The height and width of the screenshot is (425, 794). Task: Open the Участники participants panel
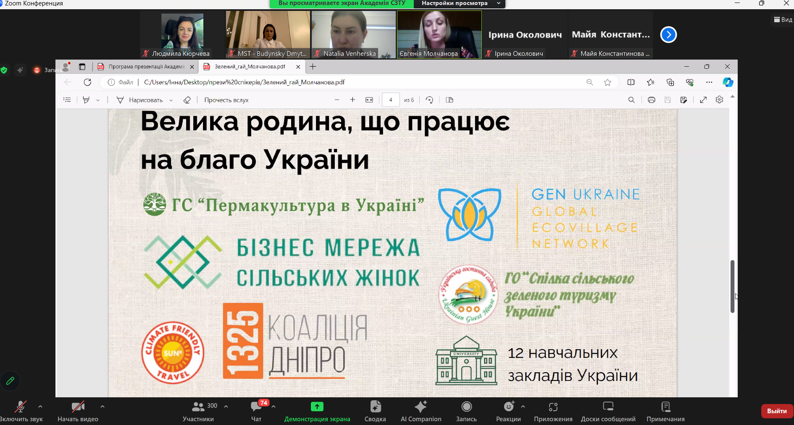198,411
